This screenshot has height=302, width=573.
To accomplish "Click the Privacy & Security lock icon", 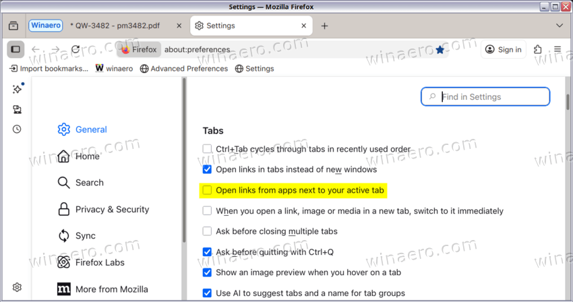I will (x=63, y=209).
